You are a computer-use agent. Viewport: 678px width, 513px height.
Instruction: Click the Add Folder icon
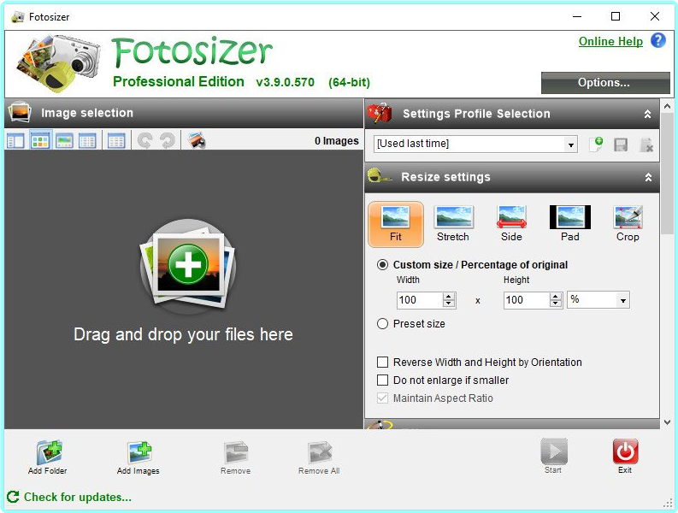48,453
